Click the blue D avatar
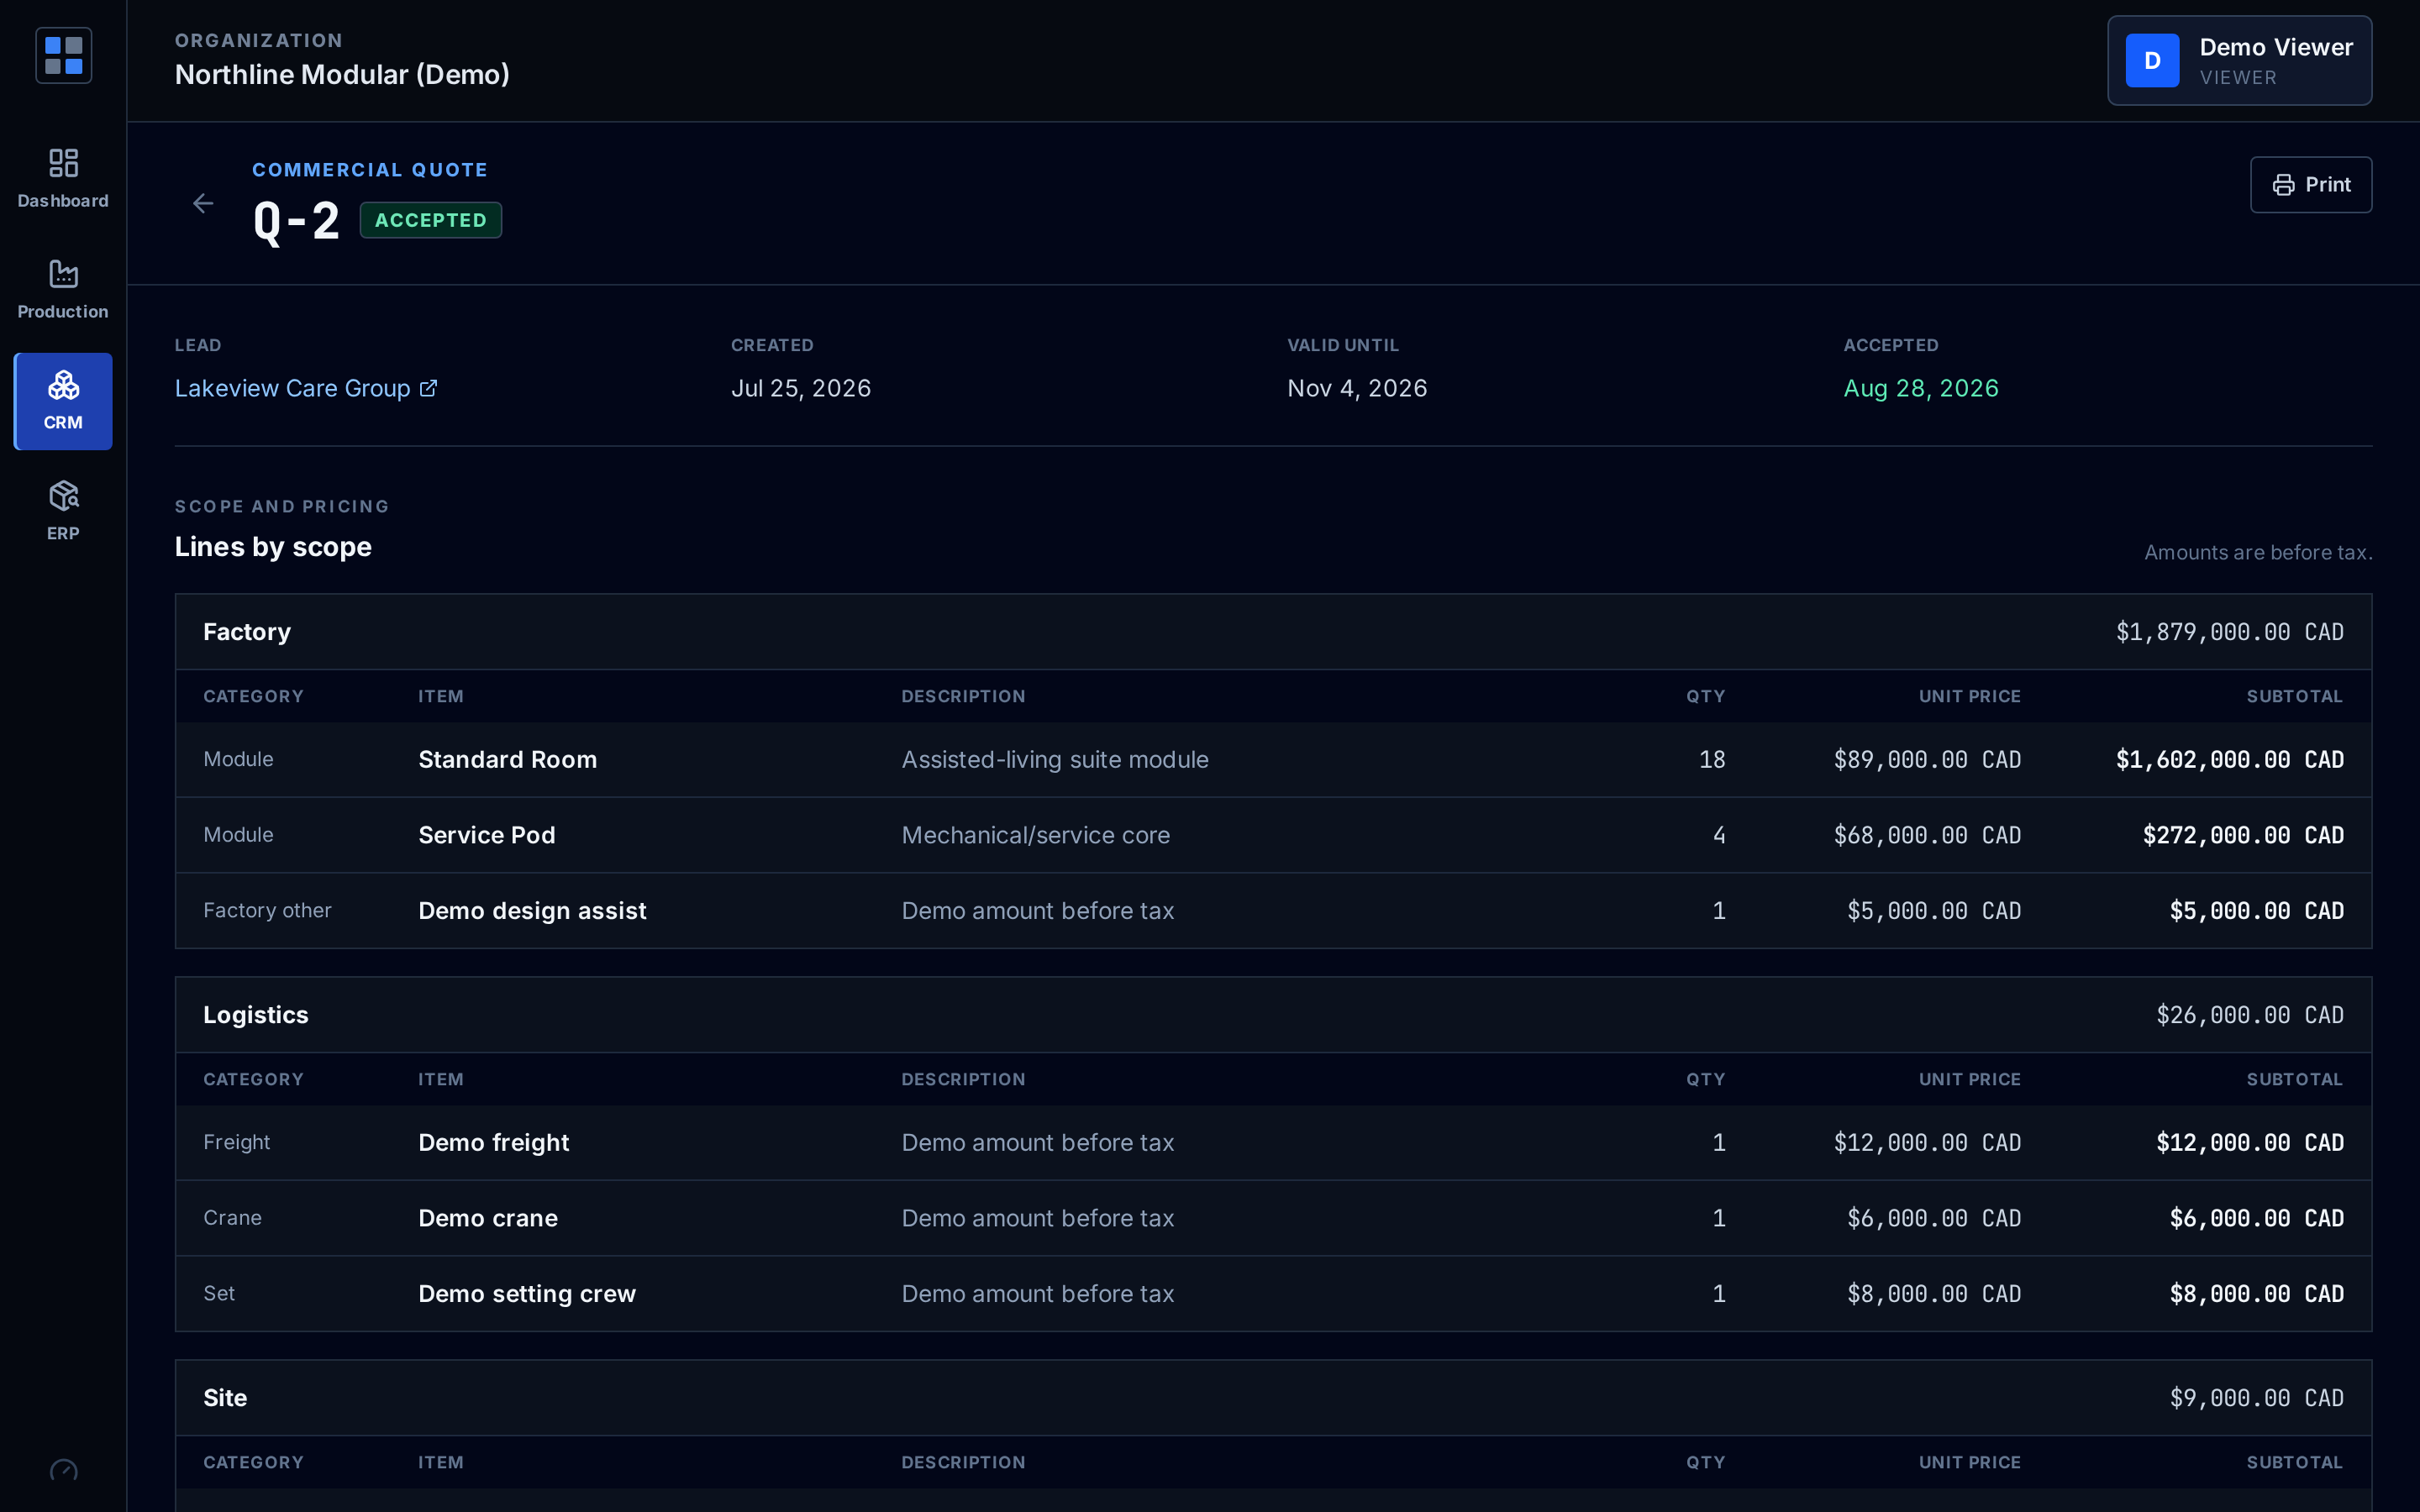 click(x=2152, y=61)
